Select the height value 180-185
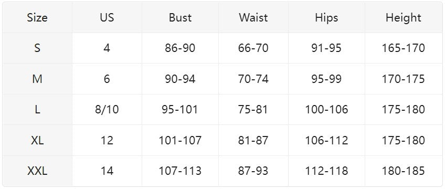Image resolution: width=445 pixels, height=189 pixels. coord(403,171)
